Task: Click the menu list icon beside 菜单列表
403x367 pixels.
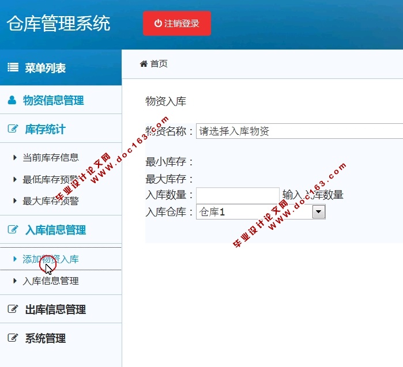Action: (x=13, y=67)
